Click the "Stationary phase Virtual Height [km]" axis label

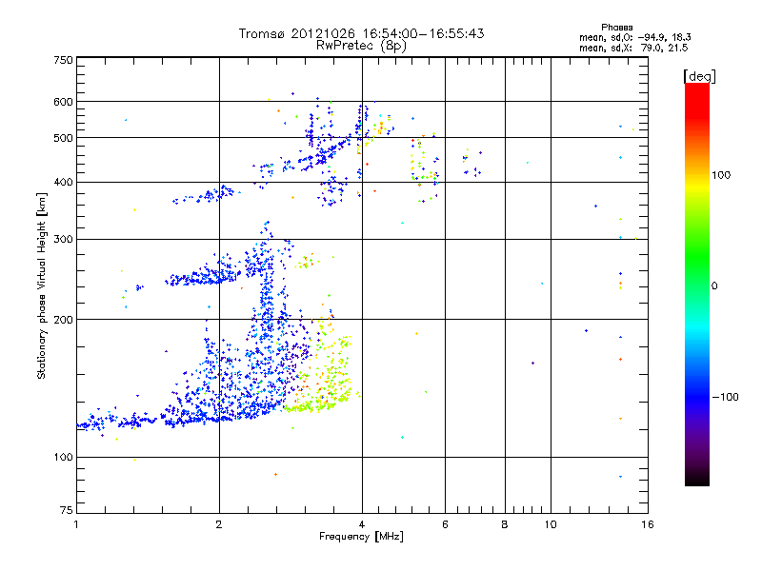point(42,285)
